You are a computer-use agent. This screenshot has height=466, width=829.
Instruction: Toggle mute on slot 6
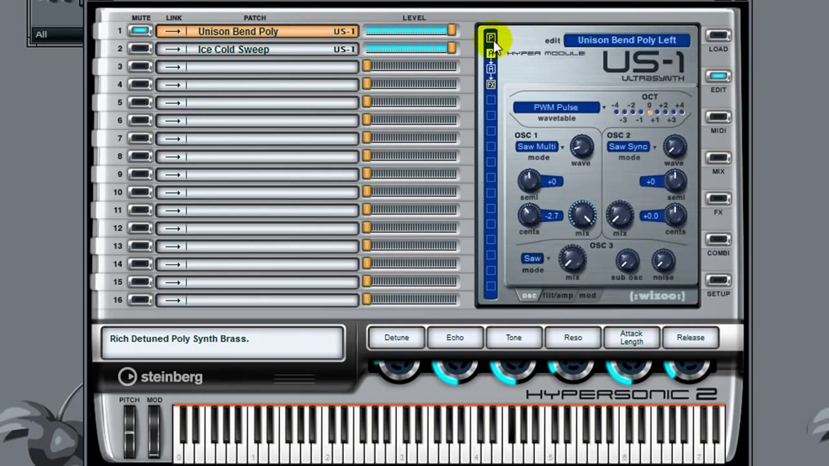point(140,121)
